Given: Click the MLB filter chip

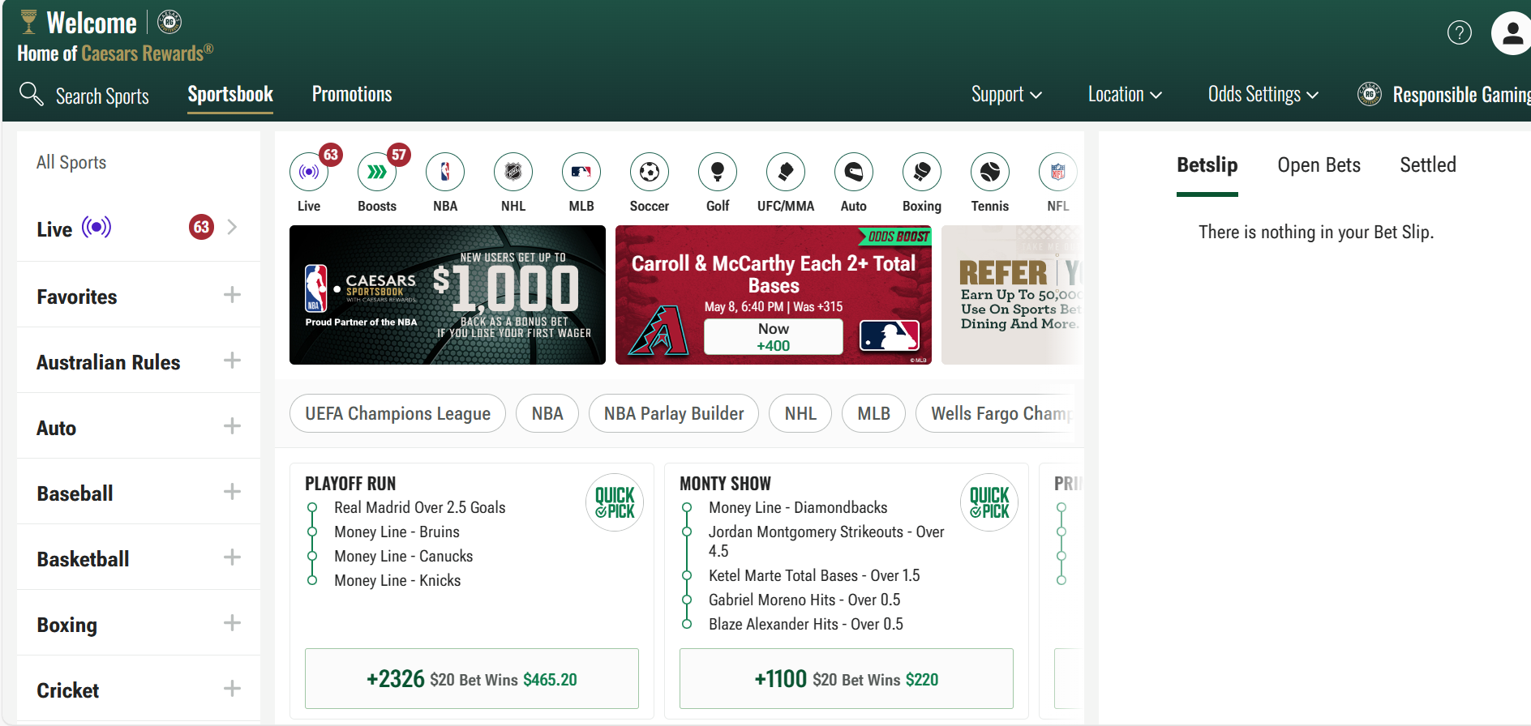Looking at the screenshot, I should (874, 413).
